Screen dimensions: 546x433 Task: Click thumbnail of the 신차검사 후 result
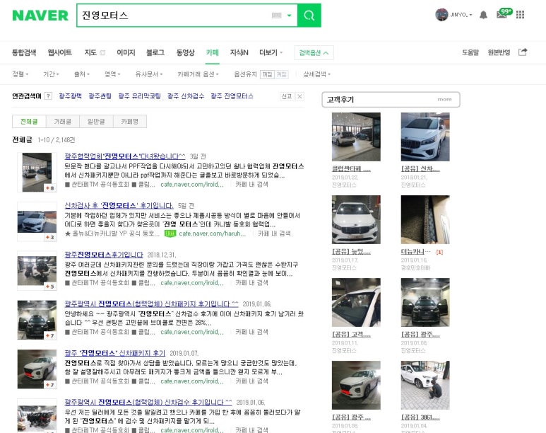[37, 221]
